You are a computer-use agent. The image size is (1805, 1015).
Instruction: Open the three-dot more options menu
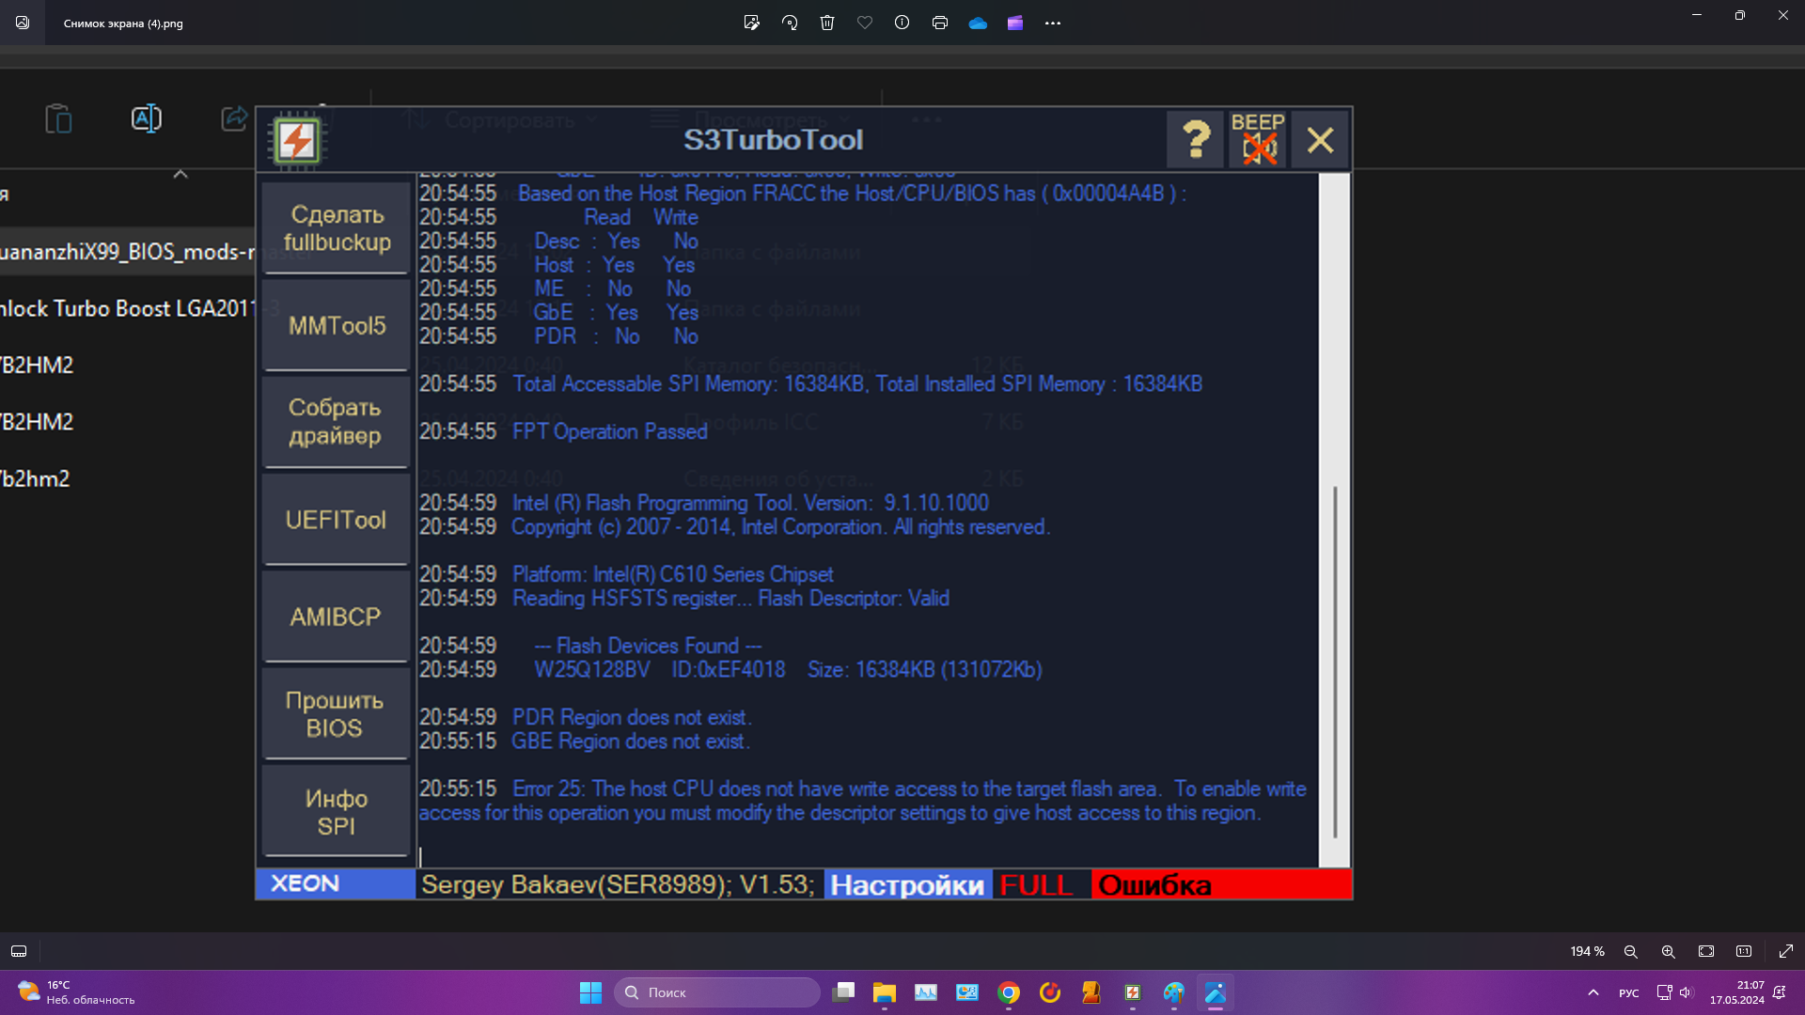tap(1053, 23)
